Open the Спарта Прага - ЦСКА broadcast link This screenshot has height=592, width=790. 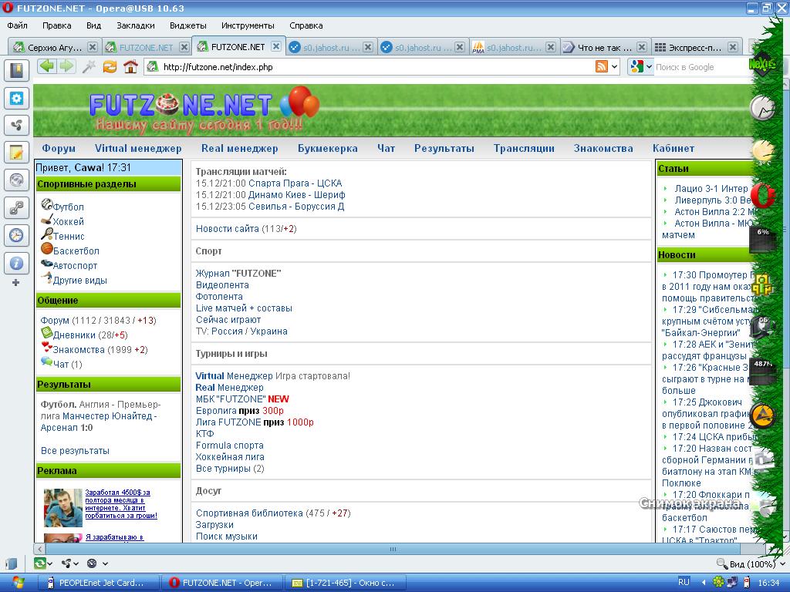[x=295, y=183]
